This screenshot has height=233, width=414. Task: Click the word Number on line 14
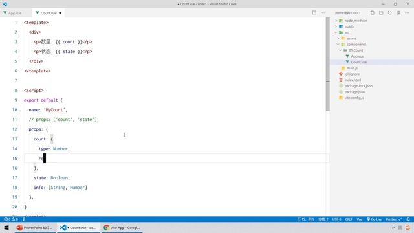coord(60,149)
